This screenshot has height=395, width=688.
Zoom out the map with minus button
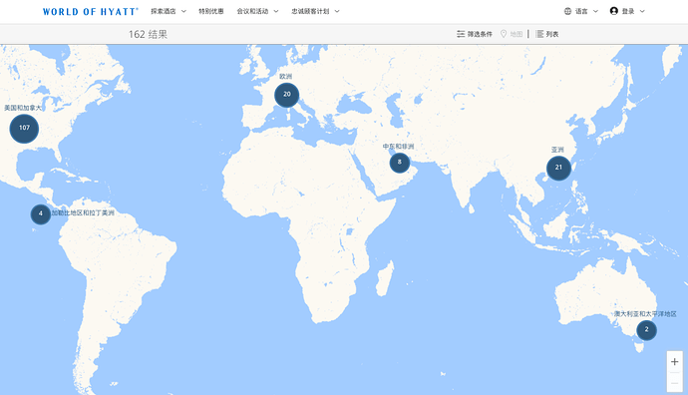(x=675, y=383)
